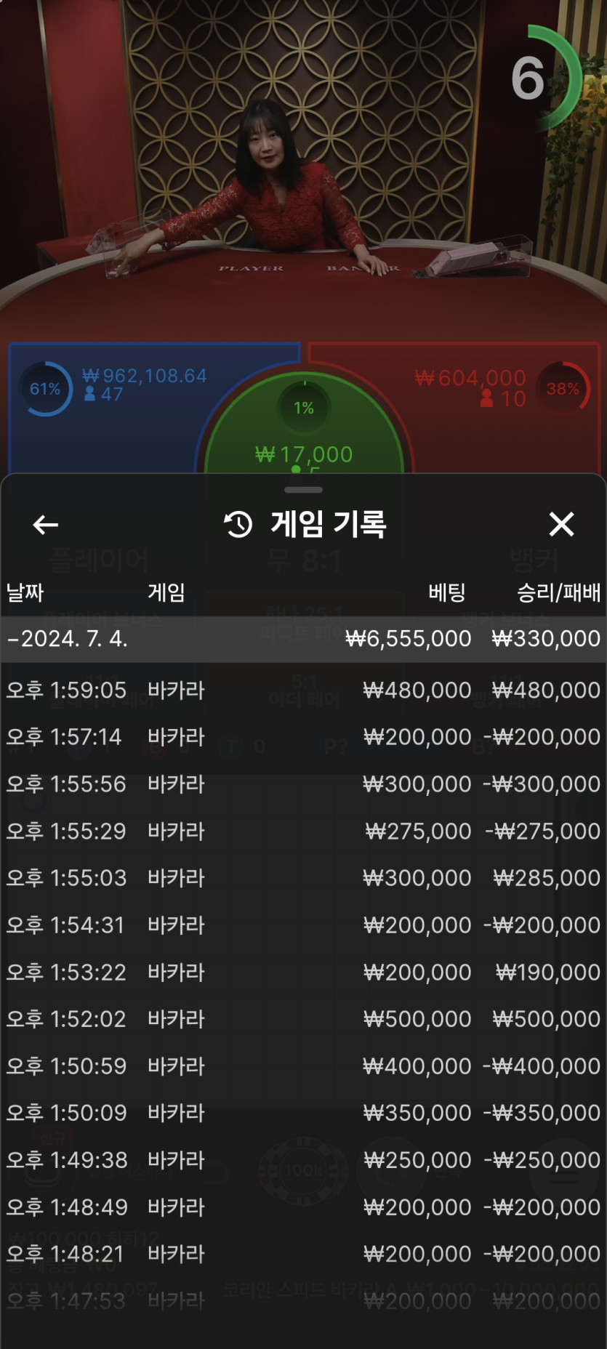The width and height of the screenshot is (607, 1349).
Task: Open the 오후 1:55:56 baccarat record
Action: [303, 784]
